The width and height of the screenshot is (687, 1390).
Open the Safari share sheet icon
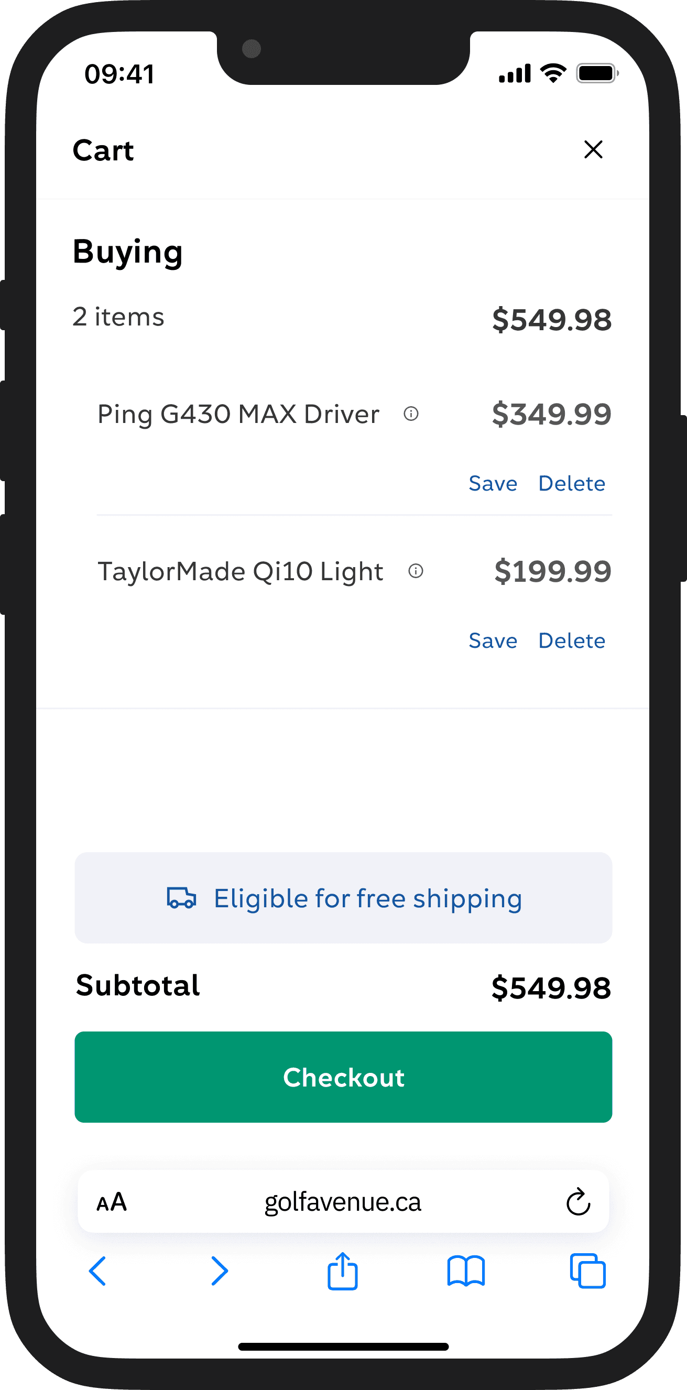click(x=343, y=1270)
